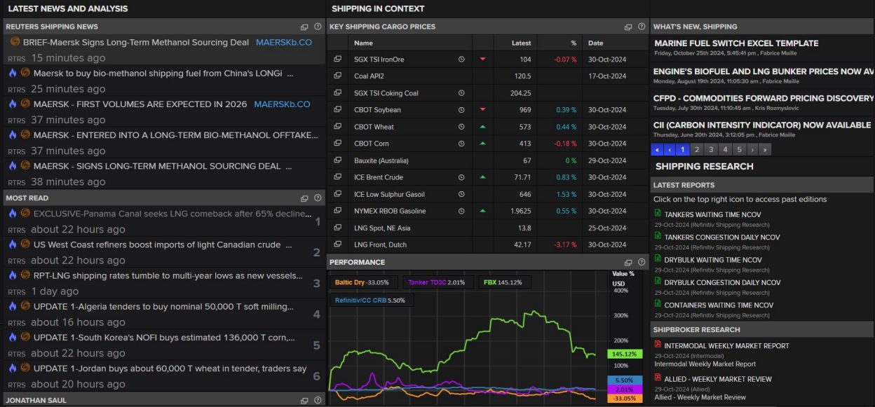Viewport: 875px width, 407px height.
Task: Click the pop-out icon on Reuters Shipping News panel
Action: point(303,27)
